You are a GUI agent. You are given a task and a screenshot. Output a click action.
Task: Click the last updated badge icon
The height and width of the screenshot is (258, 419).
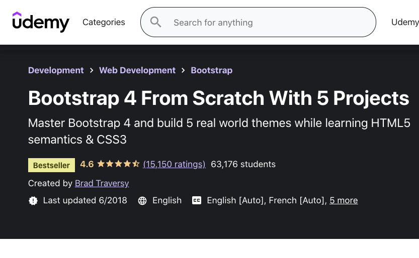(x=33, y=200)
